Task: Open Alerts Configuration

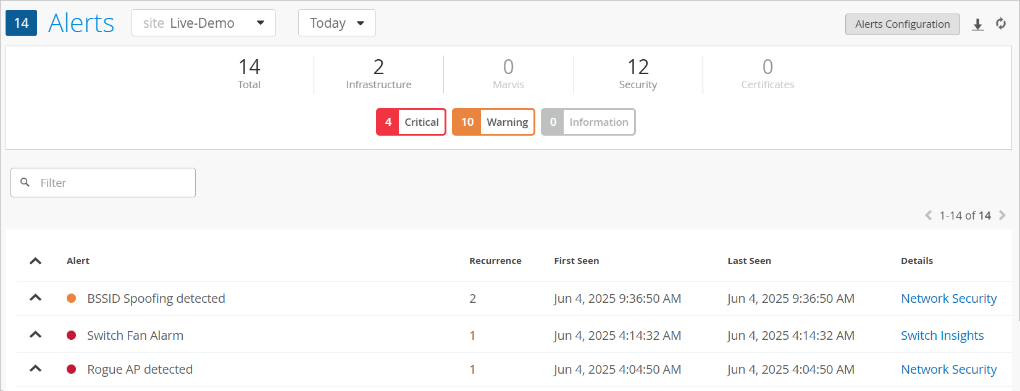Action: [902, 24]
